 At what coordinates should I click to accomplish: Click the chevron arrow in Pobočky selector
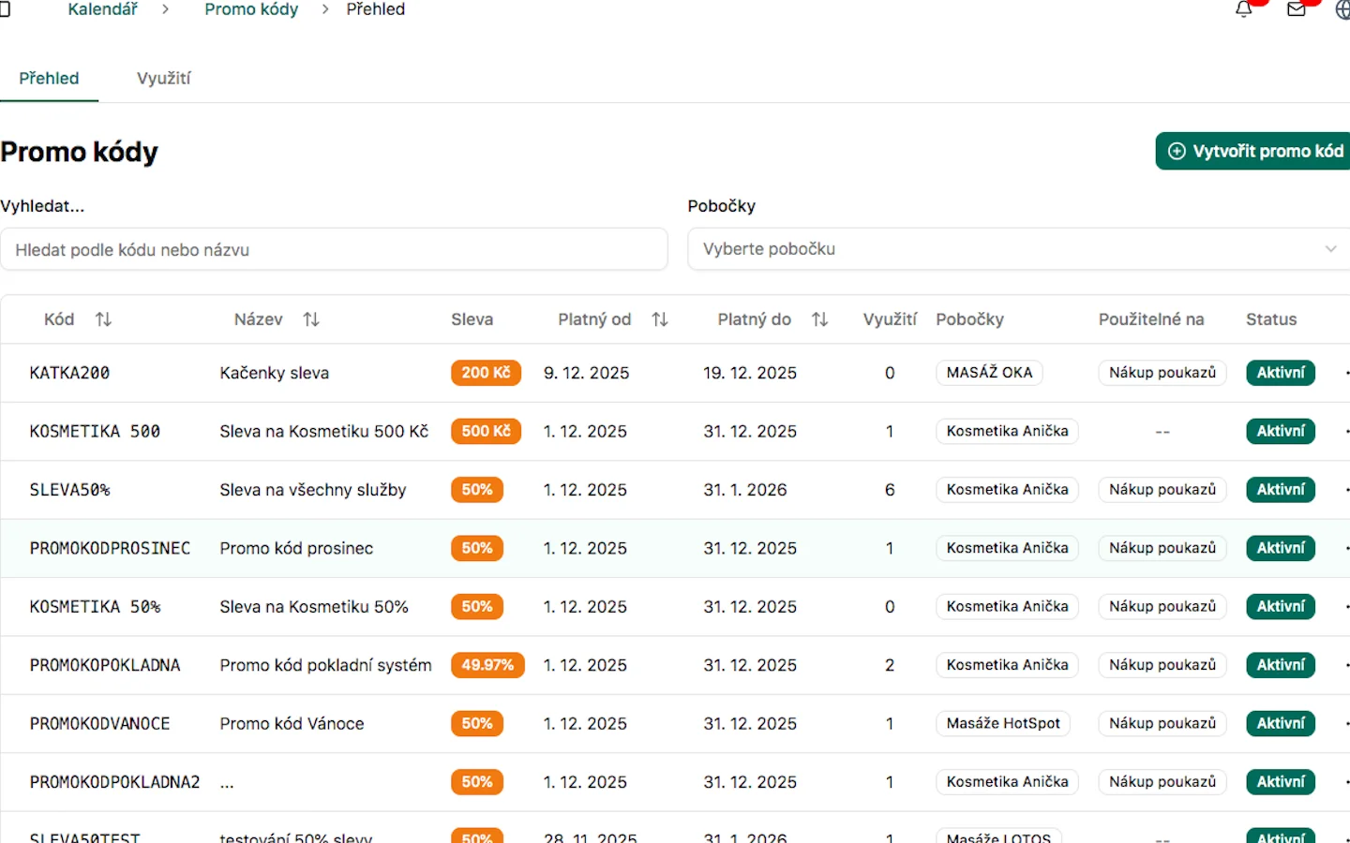pos(1330,249)
